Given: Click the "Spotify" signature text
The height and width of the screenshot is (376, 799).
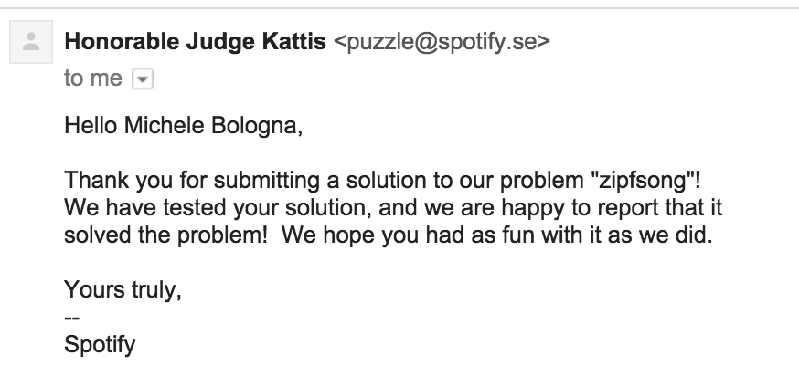Looking at the screenshot, I should tap(101, 347).
